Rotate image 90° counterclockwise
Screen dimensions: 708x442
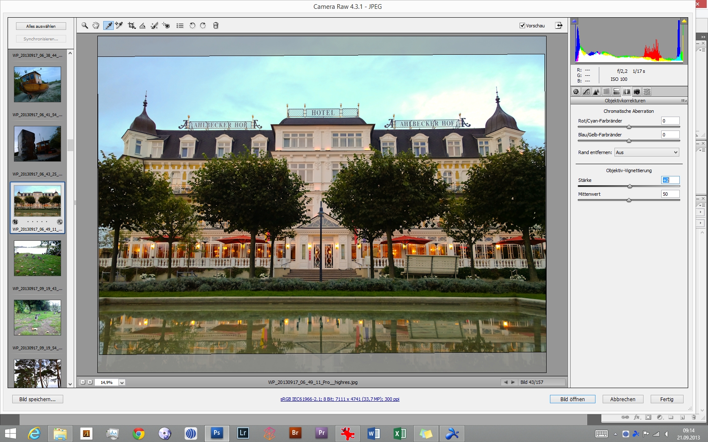tap(192, 26)
